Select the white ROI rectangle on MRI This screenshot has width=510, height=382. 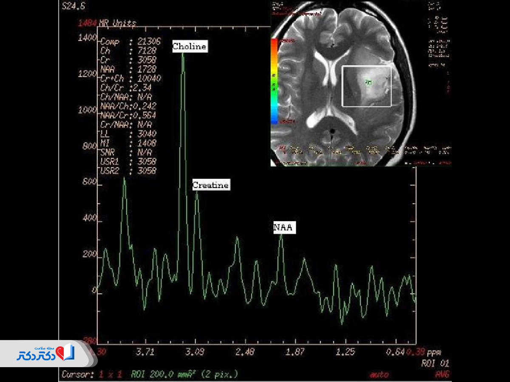click(366, 86)
